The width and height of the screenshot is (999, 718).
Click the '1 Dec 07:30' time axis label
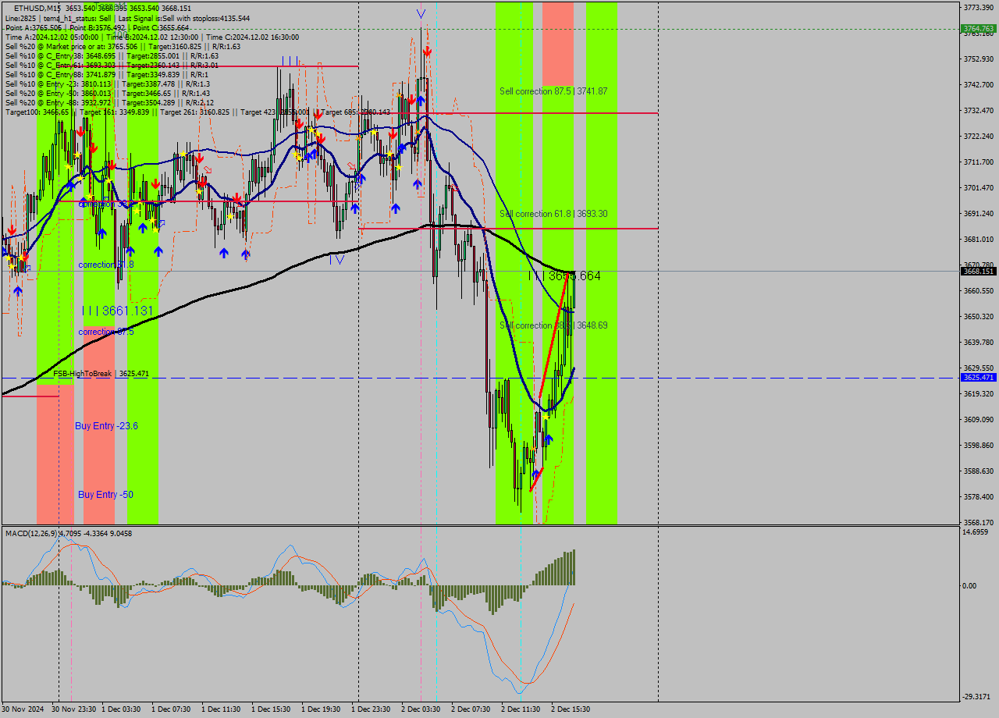[171, 709]
